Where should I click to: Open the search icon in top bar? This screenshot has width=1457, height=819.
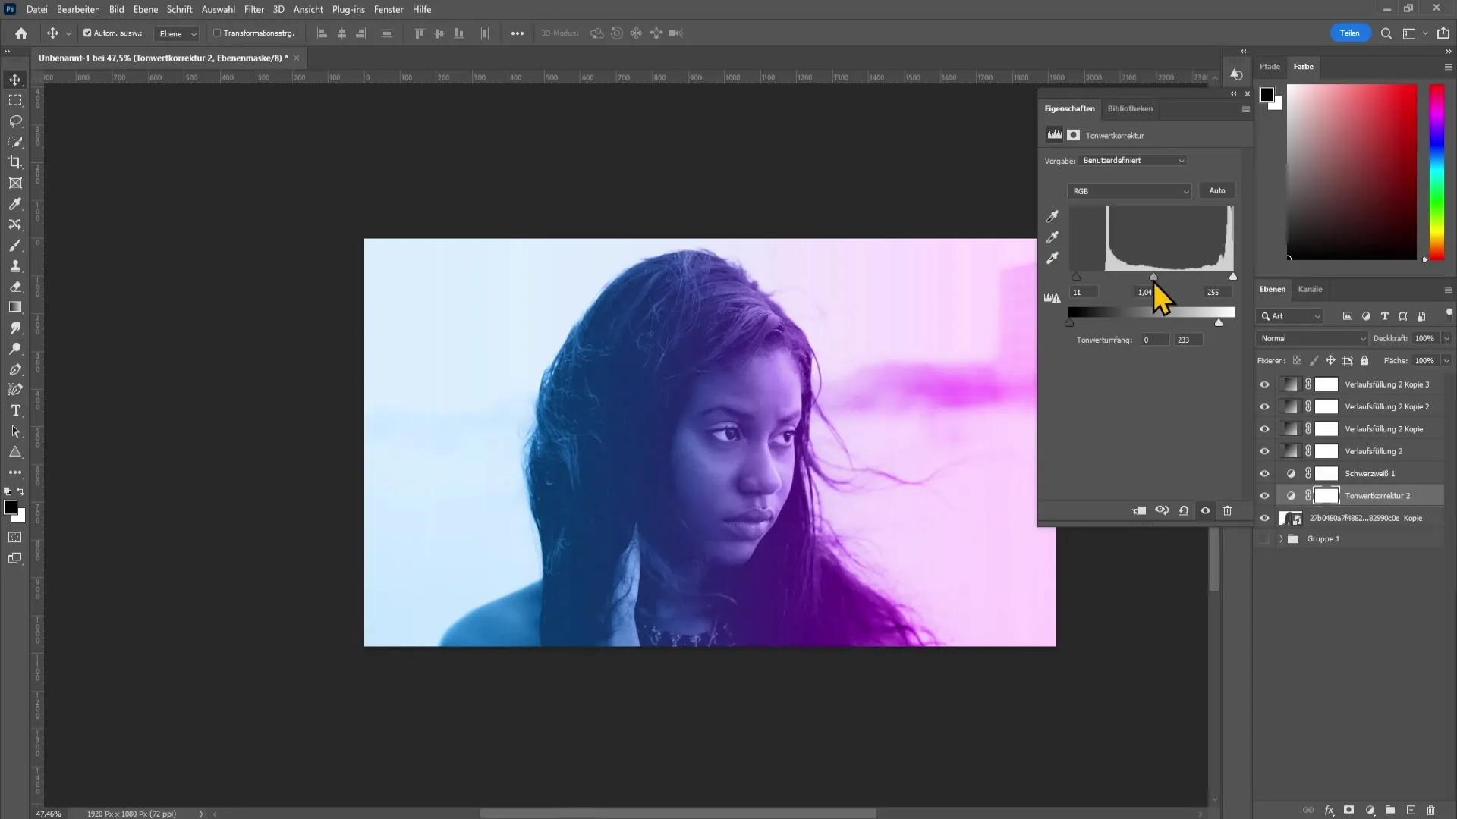tap(1386, 33)
